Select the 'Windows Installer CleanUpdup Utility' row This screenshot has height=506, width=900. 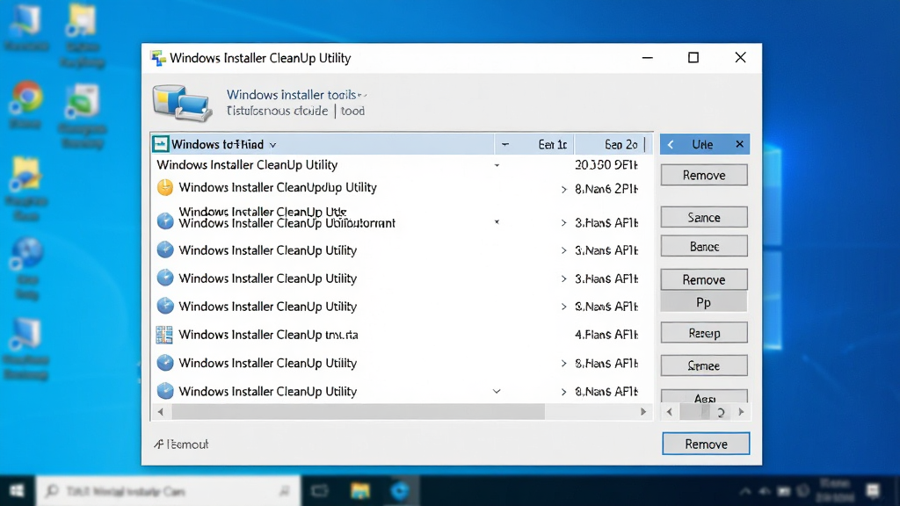click(402, 188)
